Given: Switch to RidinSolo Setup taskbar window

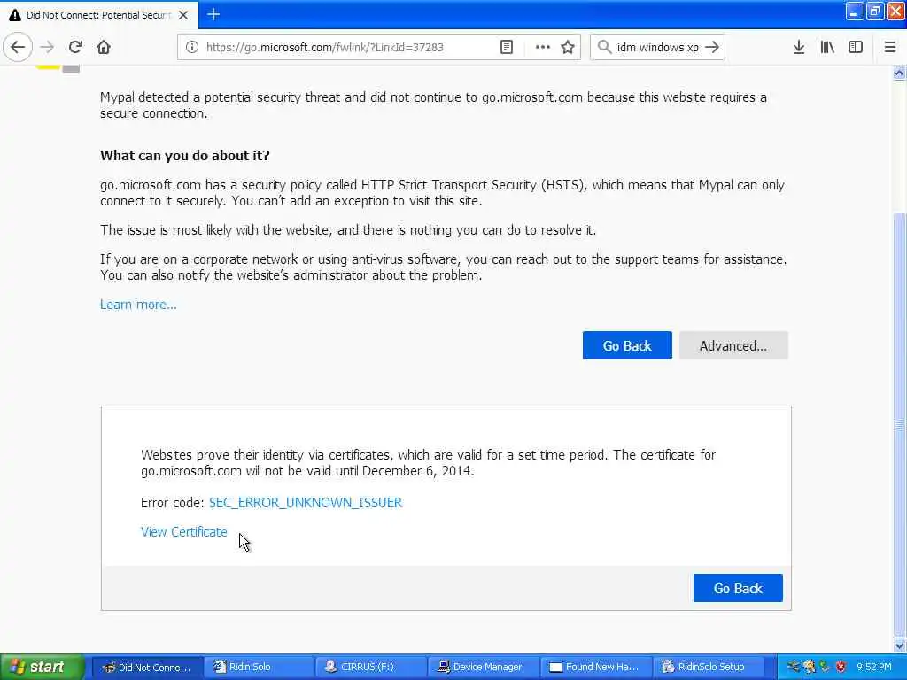Looking at the screenshot, I should point(708,667).
